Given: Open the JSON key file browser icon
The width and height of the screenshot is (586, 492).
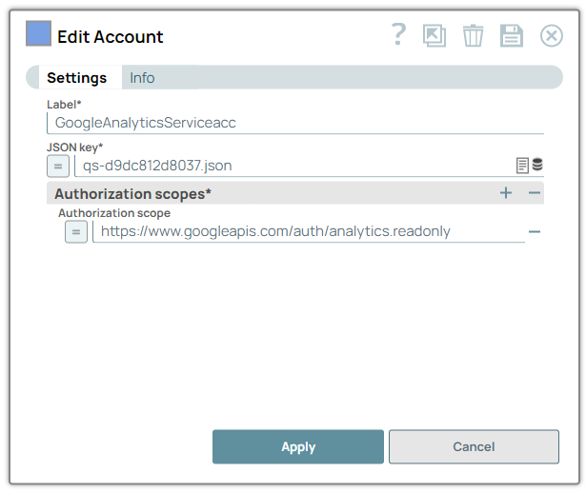Looking at the screenshot, I should click(x=522, y=166).
